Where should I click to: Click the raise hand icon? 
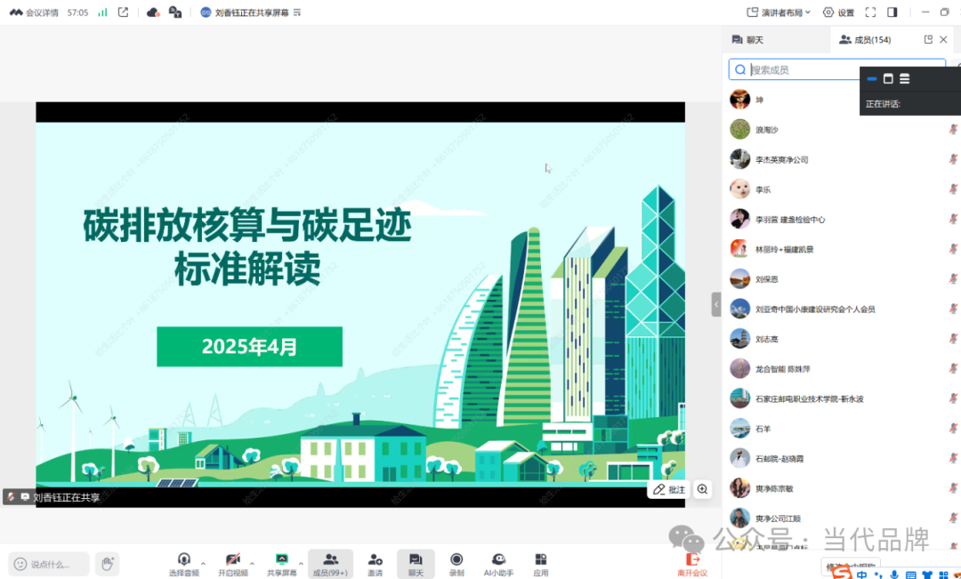pyautogui.click(x=107, y=563)
